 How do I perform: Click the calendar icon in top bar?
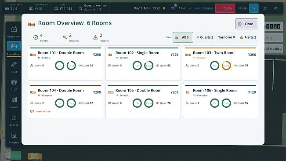point(172,8)
